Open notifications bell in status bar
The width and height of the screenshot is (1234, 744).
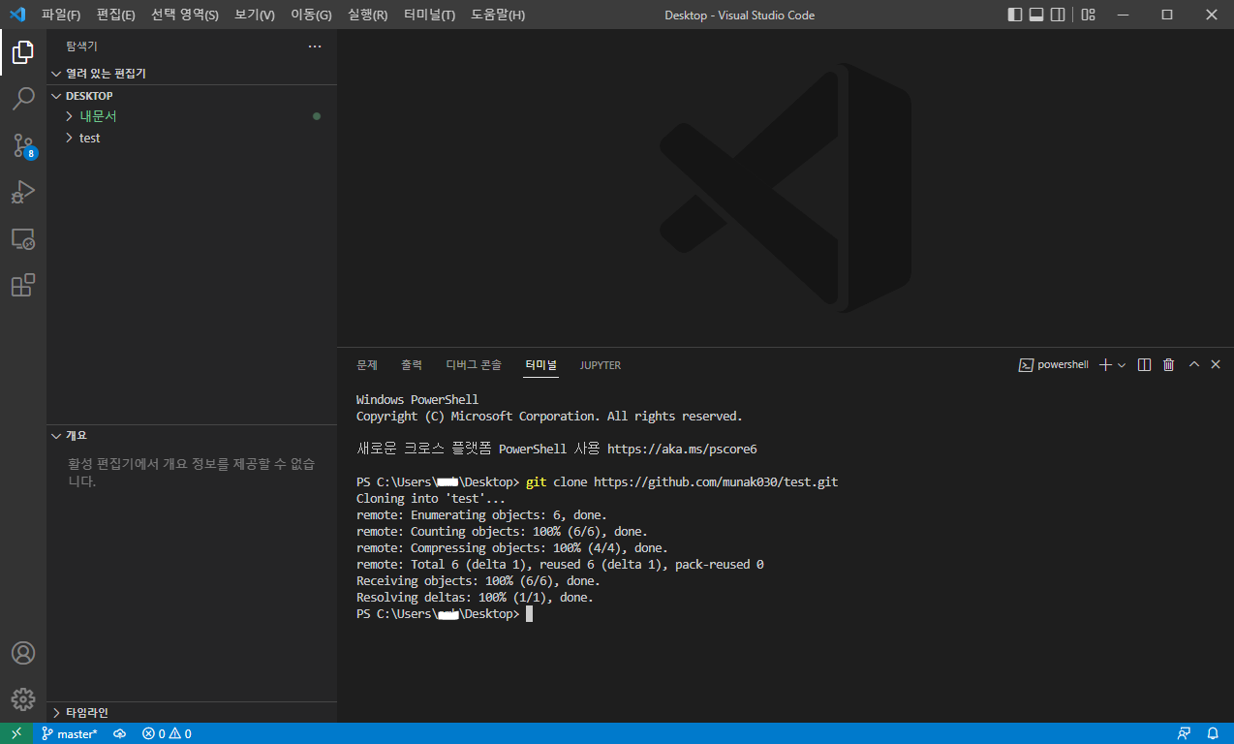pyautogui.click(x=1212, y=733)
